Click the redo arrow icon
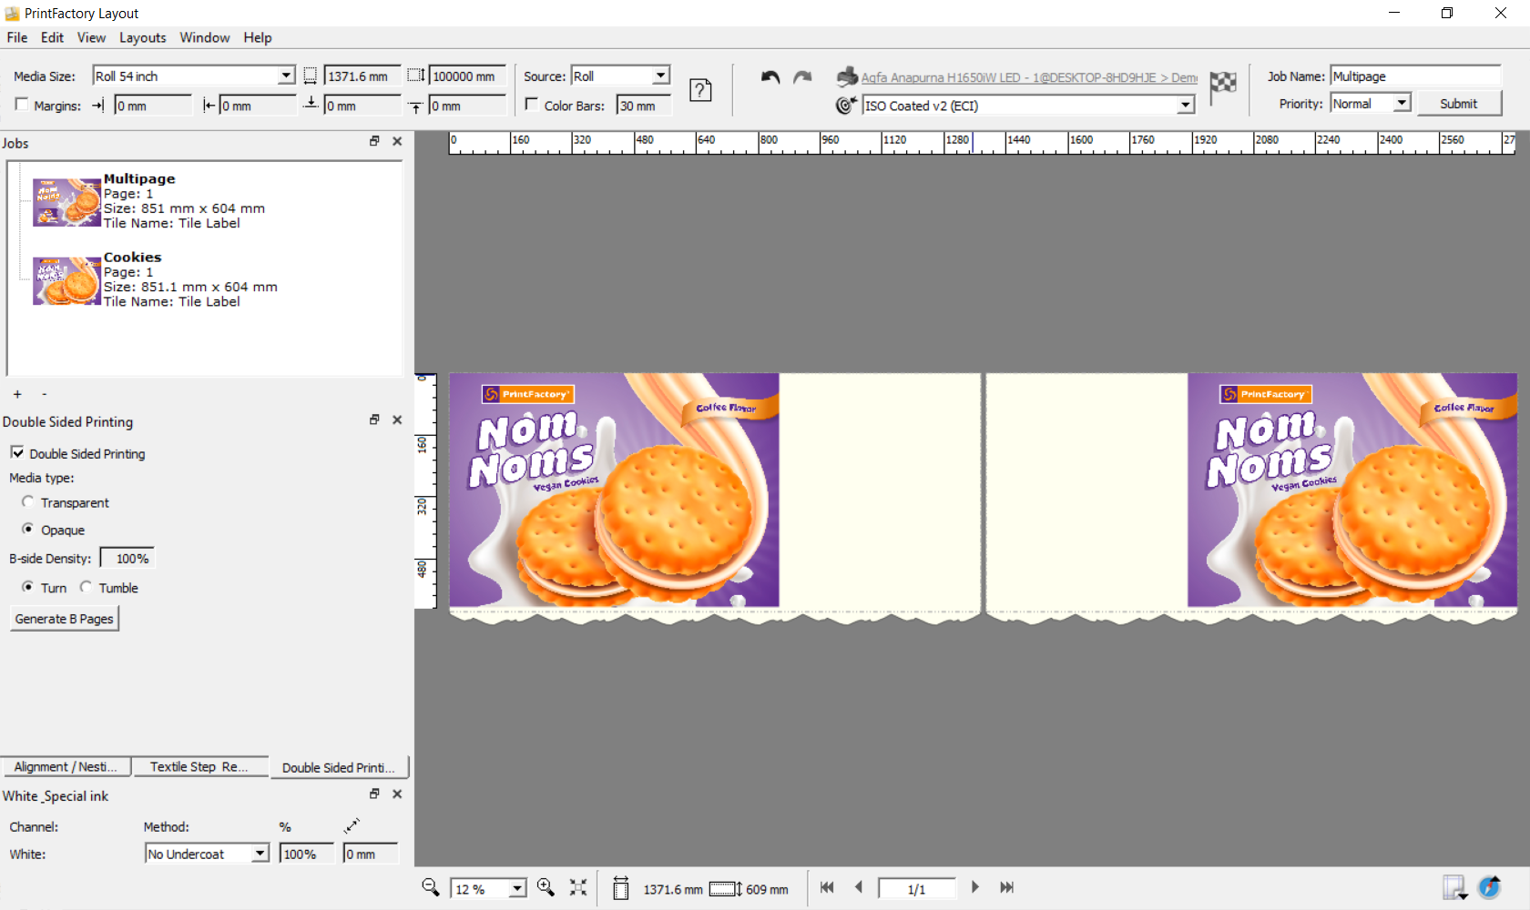1530x910 pixels. [801, 77]
